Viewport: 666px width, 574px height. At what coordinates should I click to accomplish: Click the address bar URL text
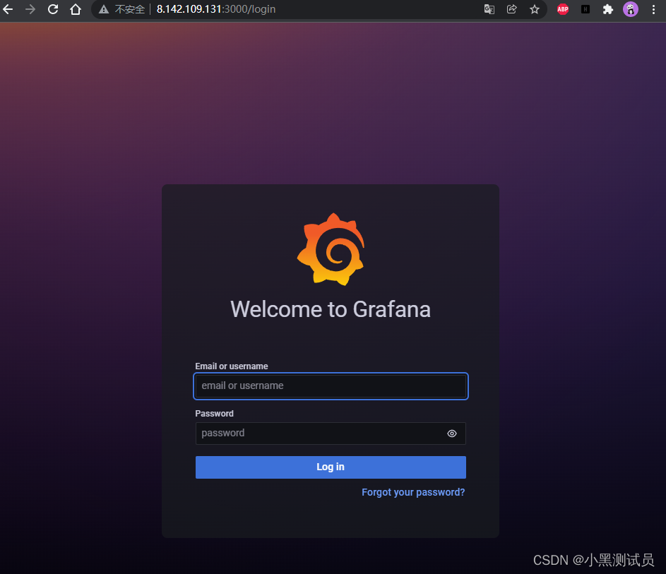pos(216,9)
